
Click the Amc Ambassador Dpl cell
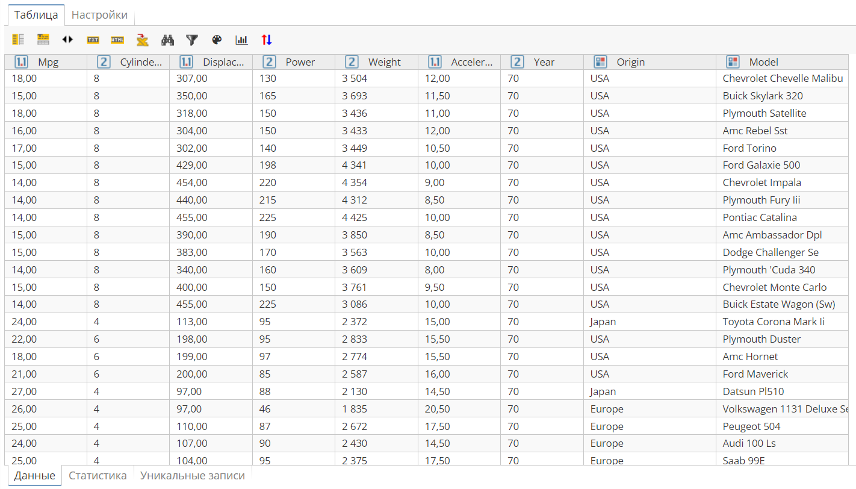tap(783, 235)
